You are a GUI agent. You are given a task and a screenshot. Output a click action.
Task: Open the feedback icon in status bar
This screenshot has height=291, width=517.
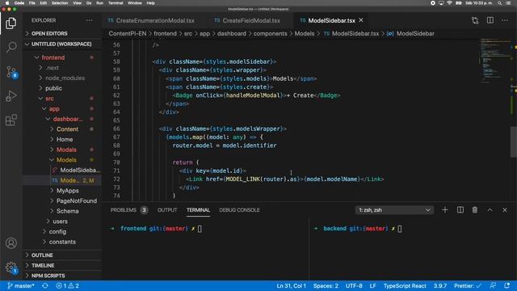click(493, 285)
